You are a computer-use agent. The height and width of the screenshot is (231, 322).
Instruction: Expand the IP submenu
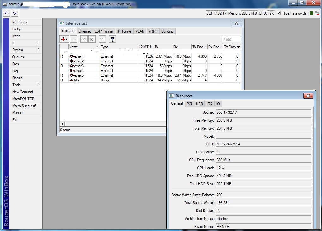pos(38,42)
